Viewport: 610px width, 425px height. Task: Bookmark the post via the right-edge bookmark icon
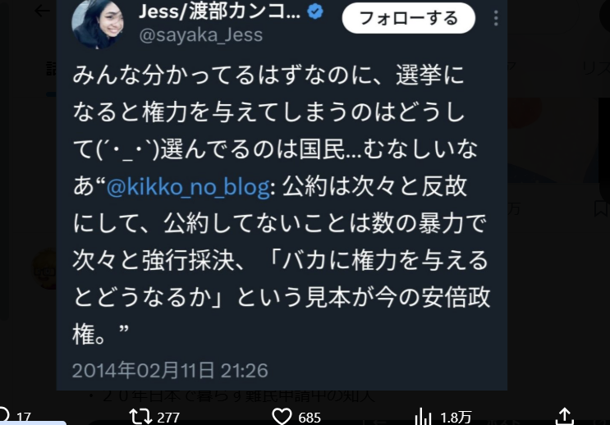[602, 208]
